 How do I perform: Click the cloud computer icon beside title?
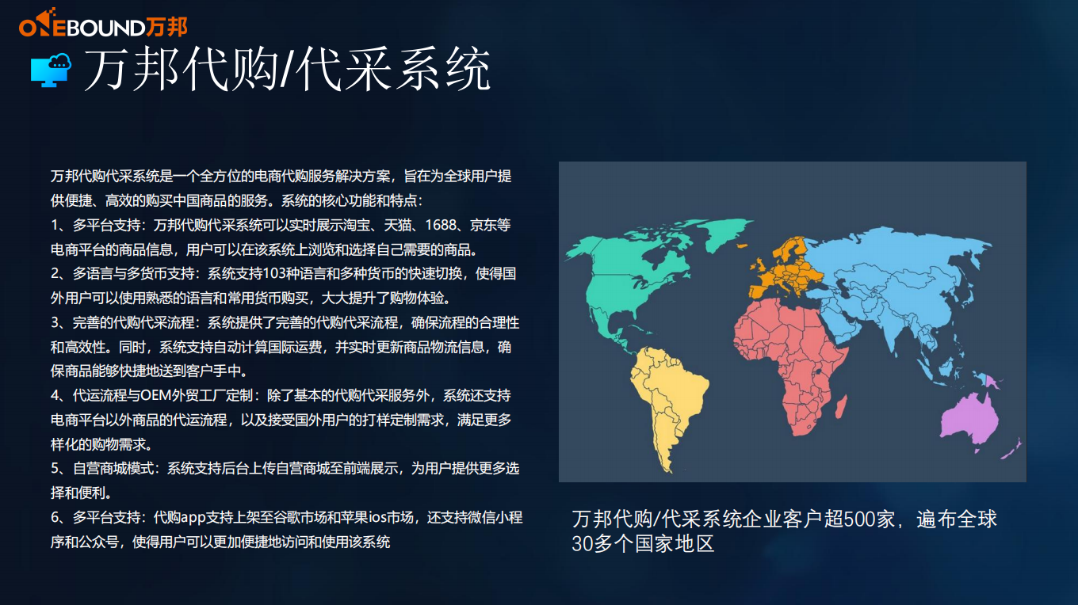click(x=51, y=70)
